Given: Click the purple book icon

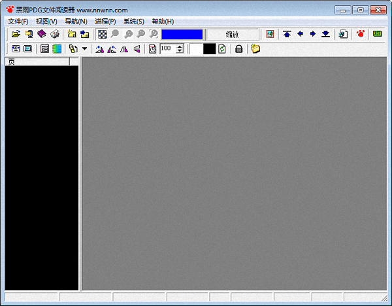Looking at the screenshot, I should click(42, 34).
